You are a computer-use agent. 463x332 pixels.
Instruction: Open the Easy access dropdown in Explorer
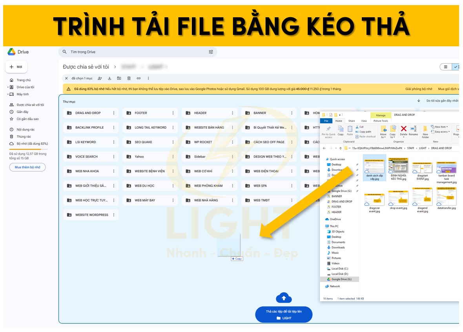click(x=440, y=132)
